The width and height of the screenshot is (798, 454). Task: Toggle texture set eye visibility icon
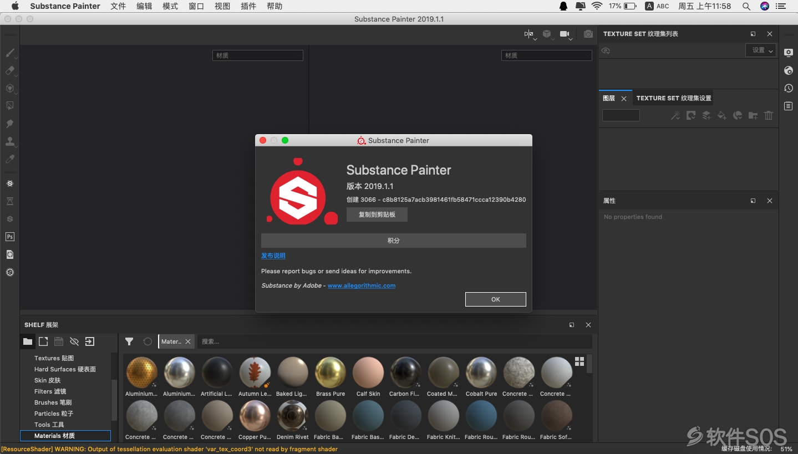click(606, 50)
